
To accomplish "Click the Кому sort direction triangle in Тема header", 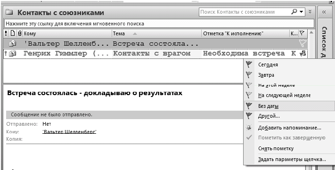I will click(135, 34).
